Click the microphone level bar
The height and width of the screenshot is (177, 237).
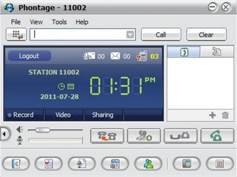(x=55, y=140)
